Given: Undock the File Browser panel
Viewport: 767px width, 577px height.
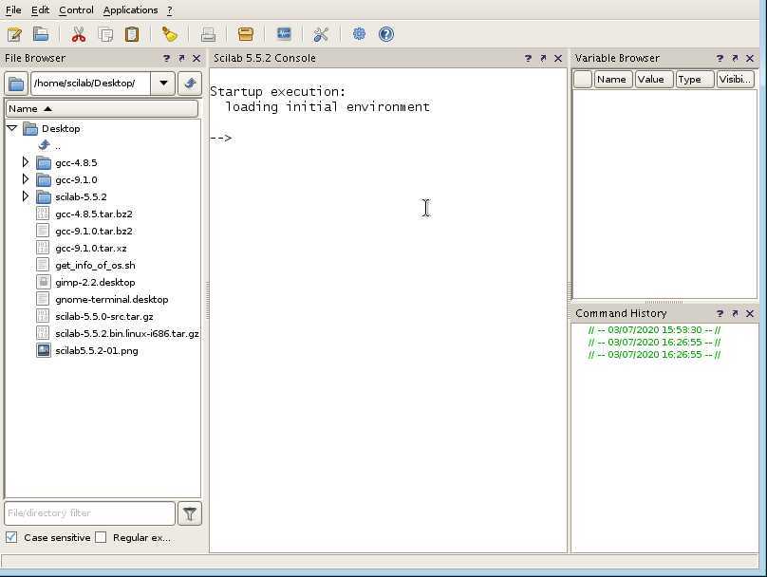Looking at the screenshot, I should 181,58.
